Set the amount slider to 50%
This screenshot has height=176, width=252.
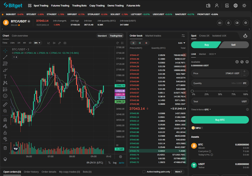point(220,91)
